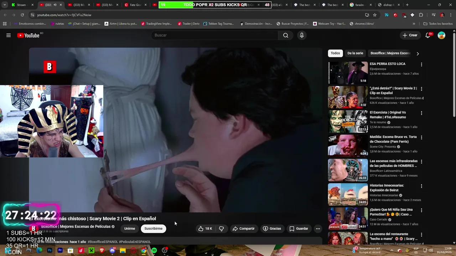Open the YouTube guide hamburger menu
Screen dimensions: 456x256
click(x=9, y=35)
